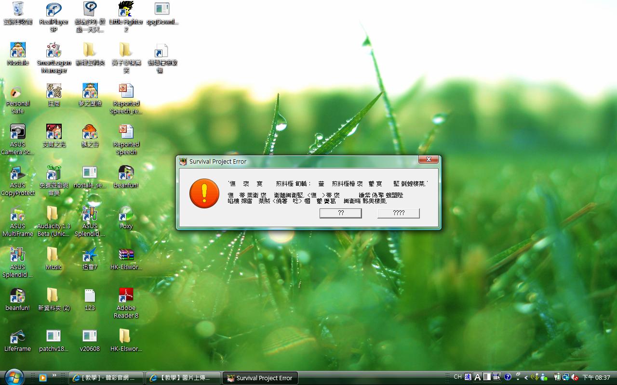Open the RealPlayer SP desktop icon
Screen dimensions: 617x385
tap(54, 10)
